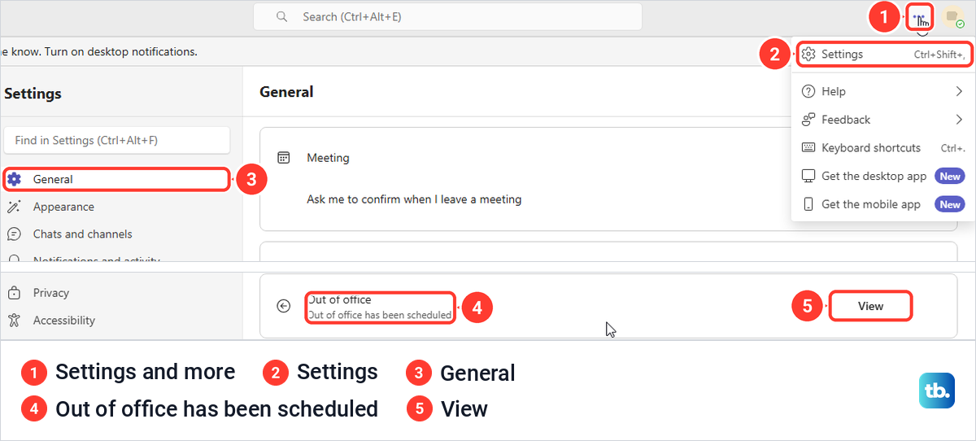This screenshot has height=441, width=976.
Task: Click the Help question mark icon
Action: point(808,91)
